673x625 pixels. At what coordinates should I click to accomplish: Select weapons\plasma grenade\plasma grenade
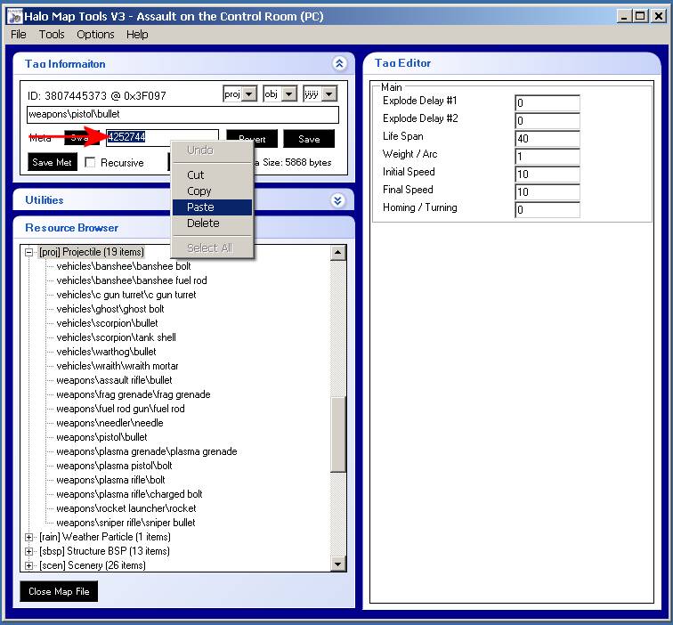tap(147, 451)
